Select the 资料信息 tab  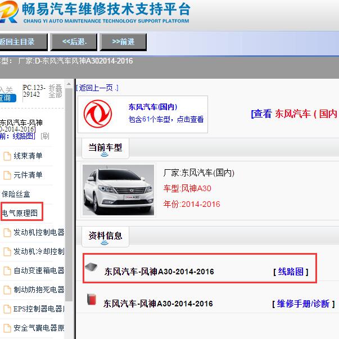pos(105,237)
